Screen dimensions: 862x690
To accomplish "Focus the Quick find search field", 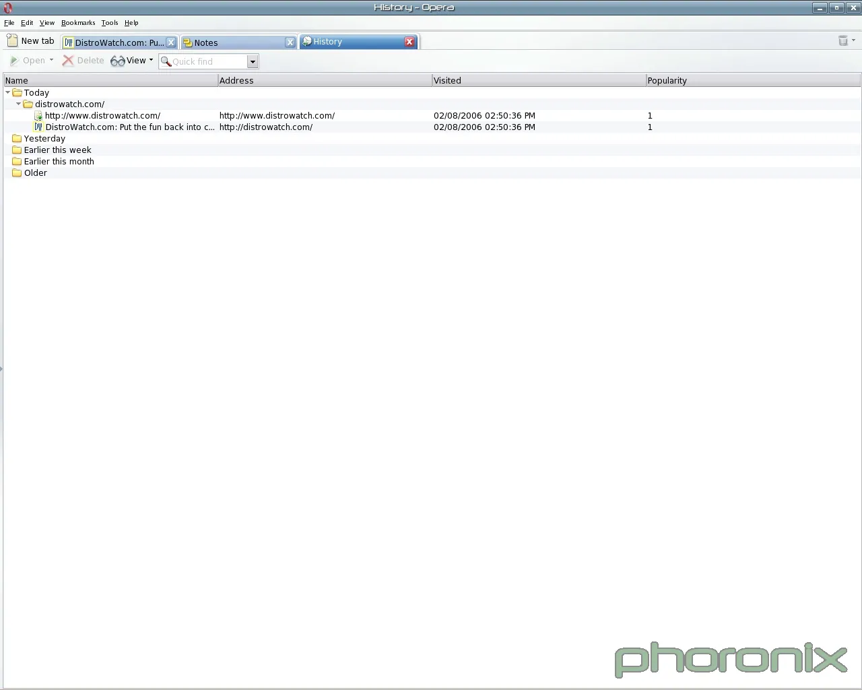I will pyautogui.click(x=209, y=62).
